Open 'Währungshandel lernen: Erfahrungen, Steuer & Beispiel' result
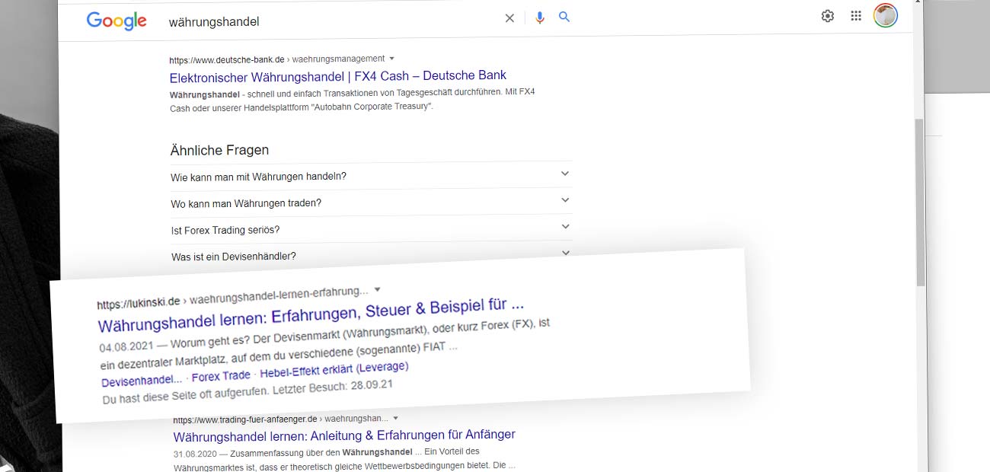The image size is (990, 472). click(311, 315)
